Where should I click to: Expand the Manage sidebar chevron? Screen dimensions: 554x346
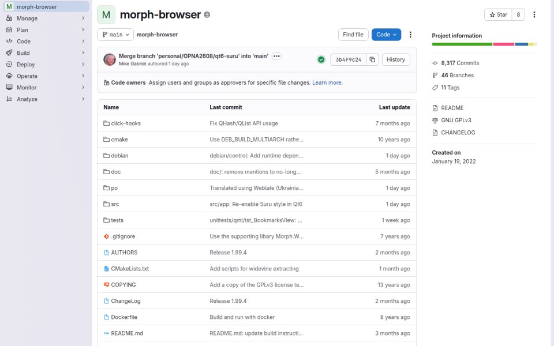pos(83,18)
